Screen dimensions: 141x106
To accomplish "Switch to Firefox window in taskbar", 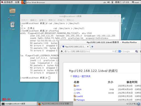I will pyautogui.click(x=55, y=104).
